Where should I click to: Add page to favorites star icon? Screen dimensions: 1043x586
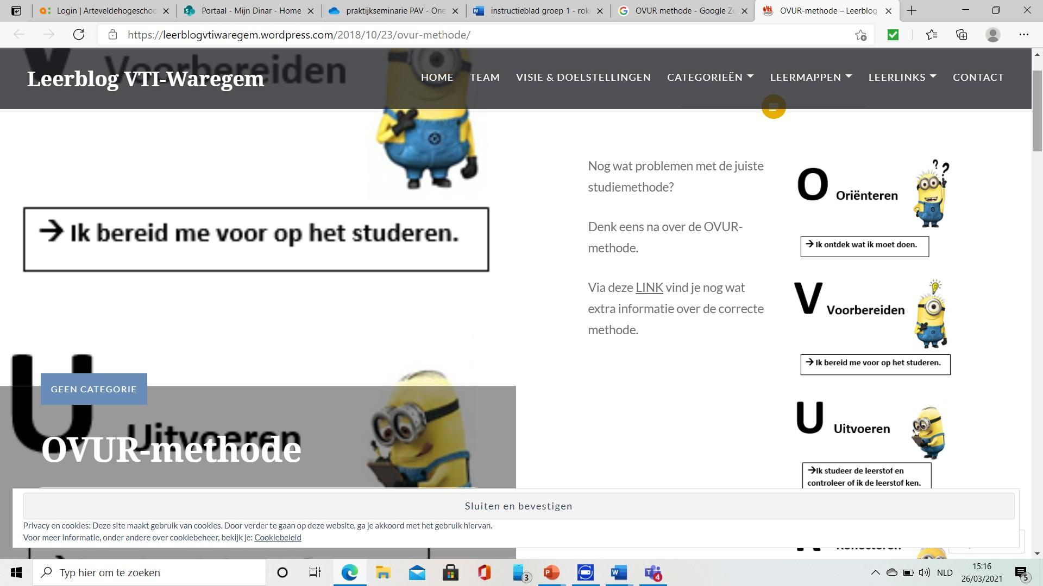click(x=860, y=35)
